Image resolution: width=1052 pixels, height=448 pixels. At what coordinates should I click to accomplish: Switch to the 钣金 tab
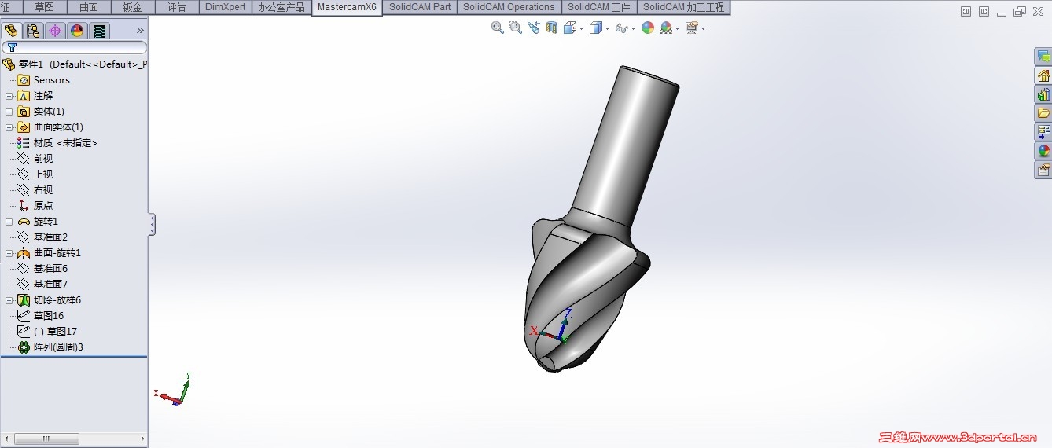coord(133,7)
